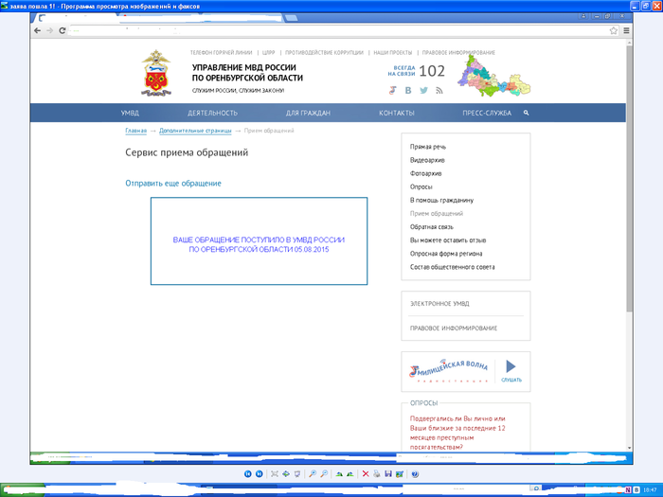This screenshot has width=663, height=497.
Task: Open Видеоархив sidebar link
Action: pos(427,160)
